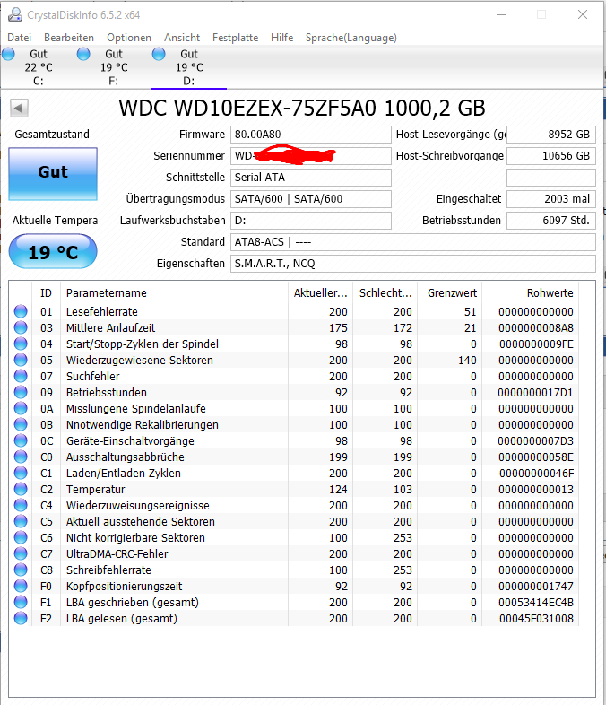This screenshot has width=606, height=705.
Task: Click the blue orb beside Schreibfehlerrate
Action: coord(21,570)
